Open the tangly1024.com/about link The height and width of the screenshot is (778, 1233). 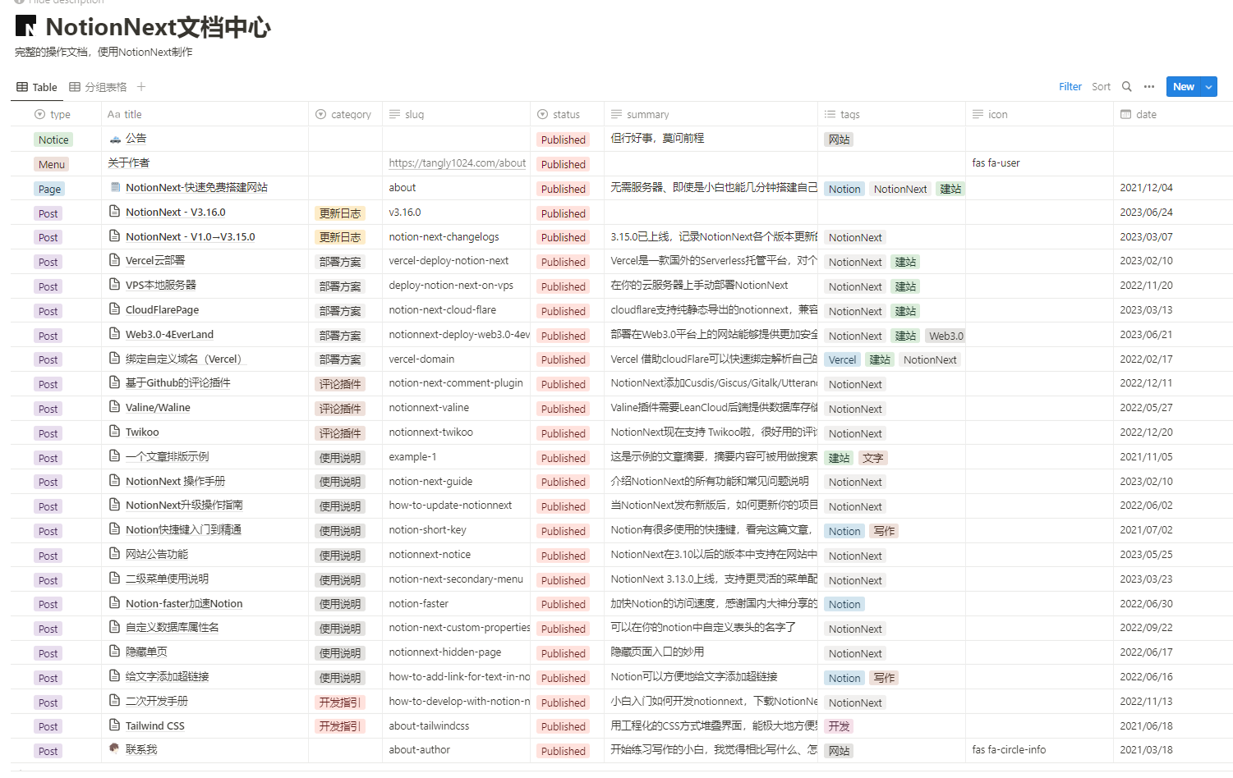click(x=458, y=163)
